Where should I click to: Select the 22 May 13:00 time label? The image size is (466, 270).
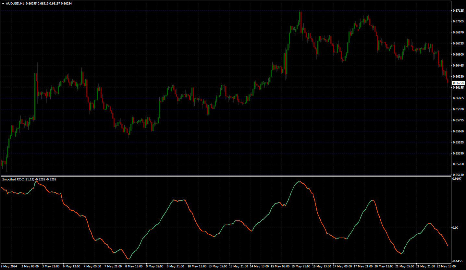pos(446,266)
